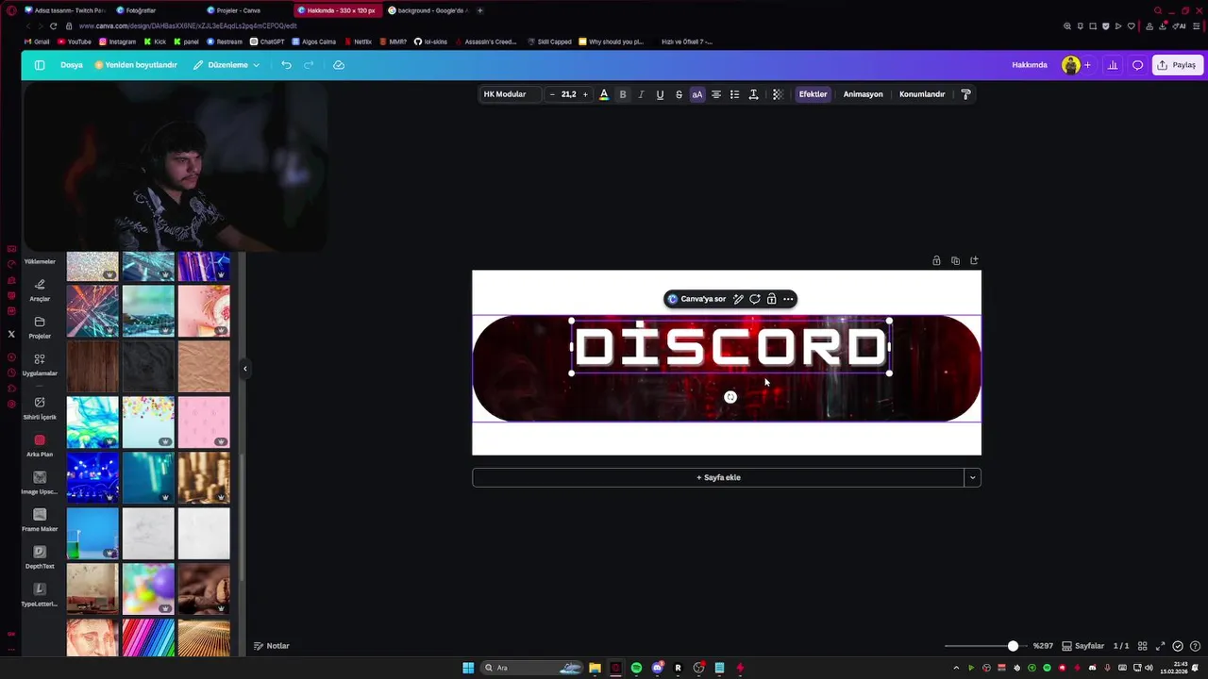Enter fullscreen presentation mode
1208x679 pixels.
tap(1161, 646)
